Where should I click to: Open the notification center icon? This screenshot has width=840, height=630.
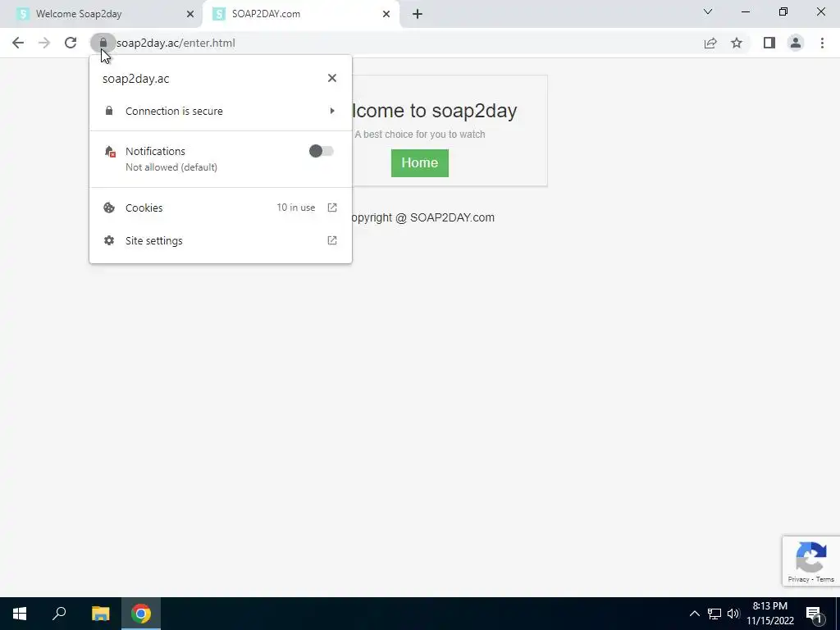click(814, 614)
